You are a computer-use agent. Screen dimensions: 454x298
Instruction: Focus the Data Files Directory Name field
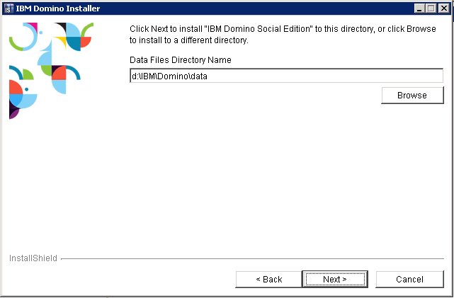point(286,76)
